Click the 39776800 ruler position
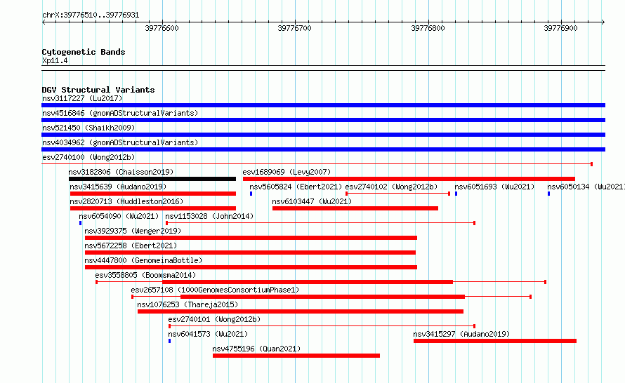This screenshot has height=383, width=625. pos(428,28)
